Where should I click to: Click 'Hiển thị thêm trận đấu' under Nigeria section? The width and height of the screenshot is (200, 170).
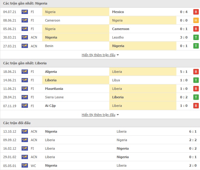pyautogui.click(x=98, y=55)
